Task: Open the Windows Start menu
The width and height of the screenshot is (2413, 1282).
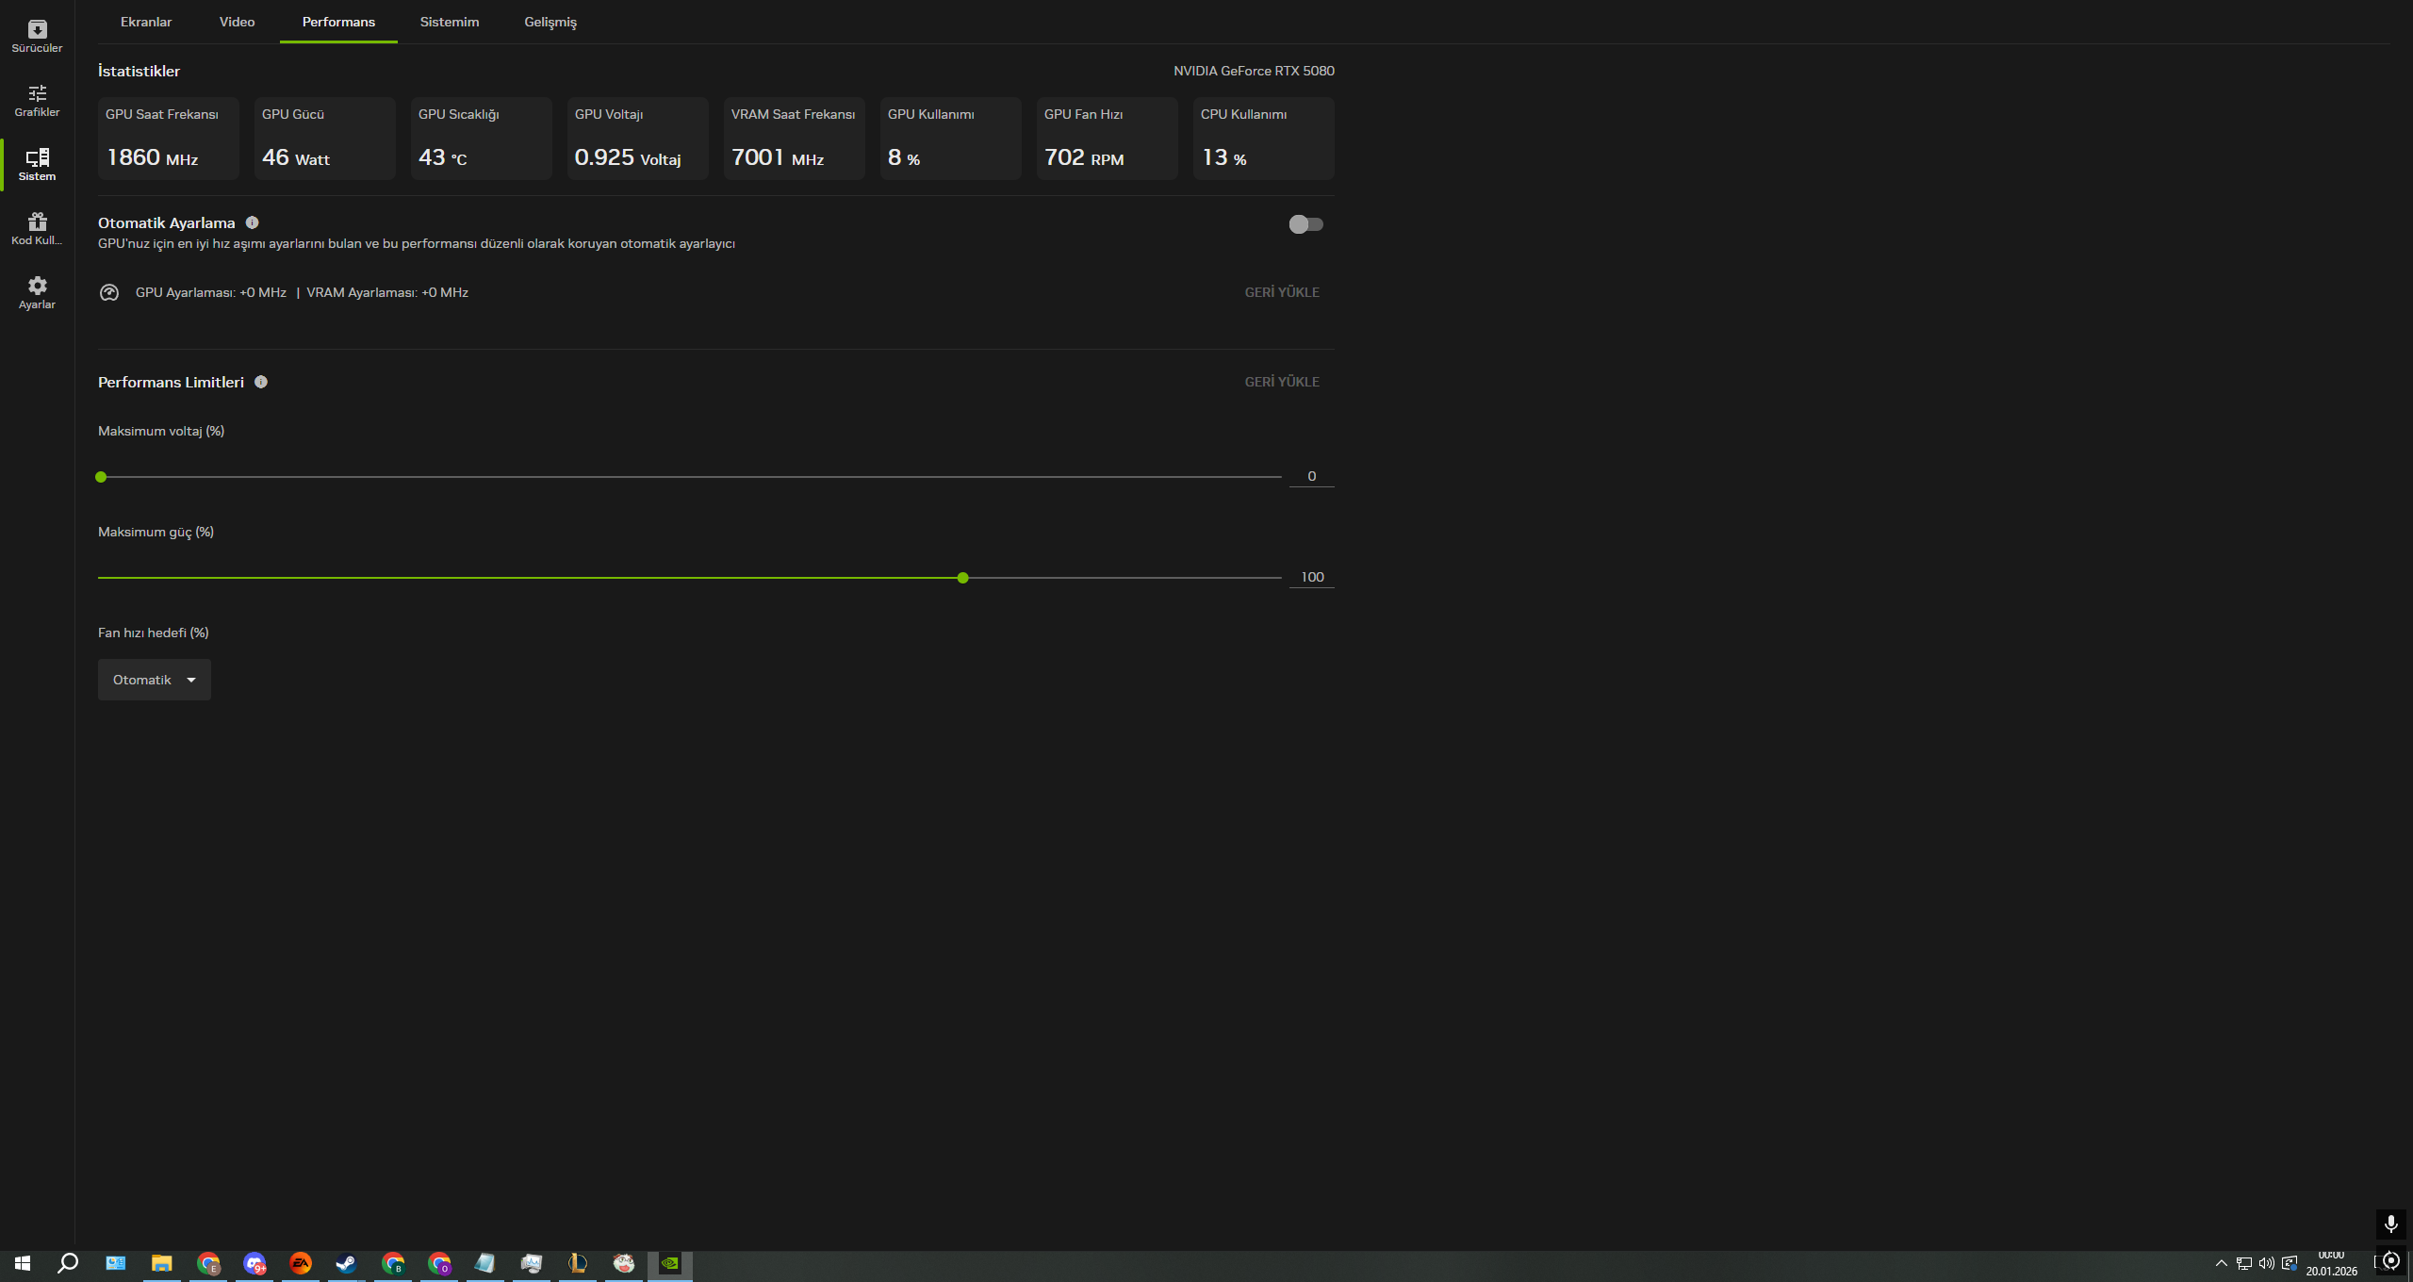Action: point(23,1263)
